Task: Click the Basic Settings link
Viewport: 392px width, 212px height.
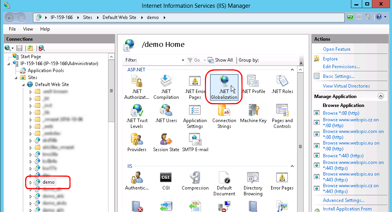Action: click(339, 76)
